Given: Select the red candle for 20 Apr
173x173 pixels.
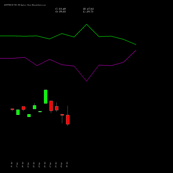Looking at the screenshot, I should pyautogui.click(x=24, y=108).
